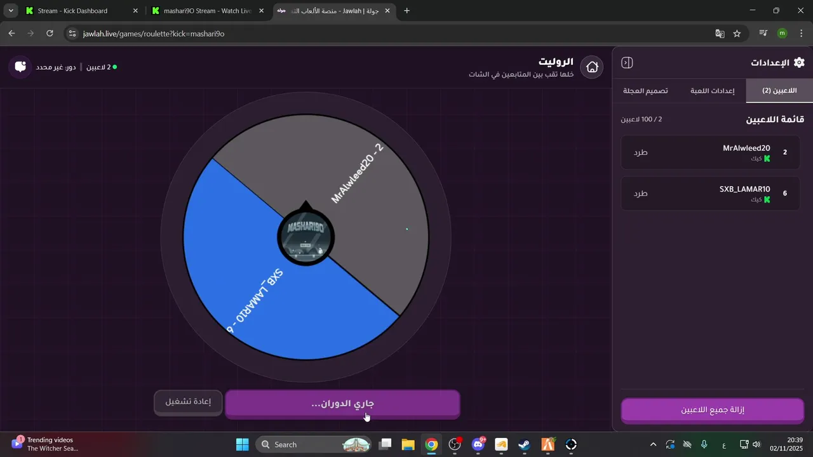Open Windows Start menu
This screenshot has height=457, width=813.
[243, 444]
